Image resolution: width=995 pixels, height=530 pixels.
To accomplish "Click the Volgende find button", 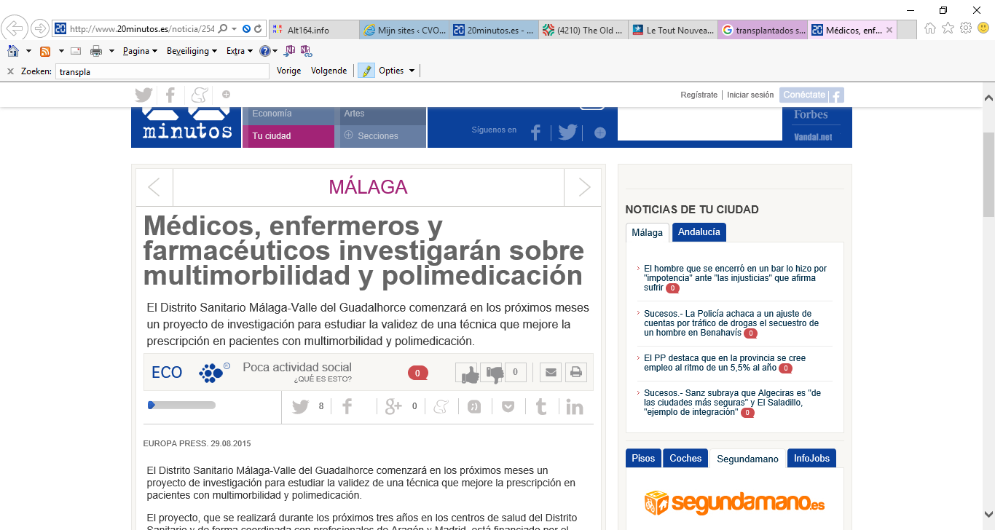I will [x=329, y=71].
